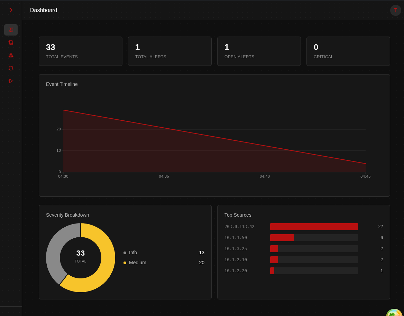Click the Event Timeline heading
This screenshot has height=316, width=404.
(62, 84)
